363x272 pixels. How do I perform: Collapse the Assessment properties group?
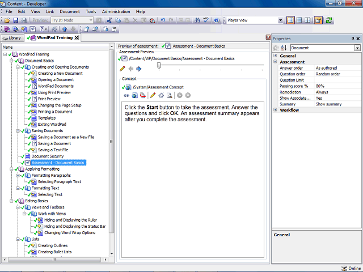(275, 62)
